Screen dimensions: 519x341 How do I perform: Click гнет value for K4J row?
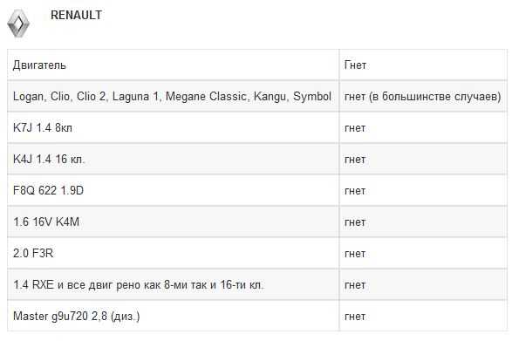(423, 159)
